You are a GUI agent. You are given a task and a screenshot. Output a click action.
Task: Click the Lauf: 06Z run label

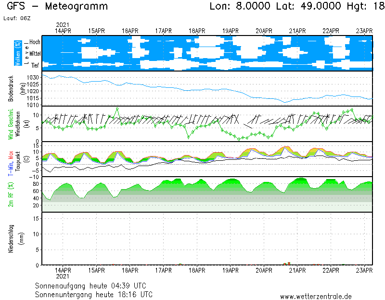(16, 18)
